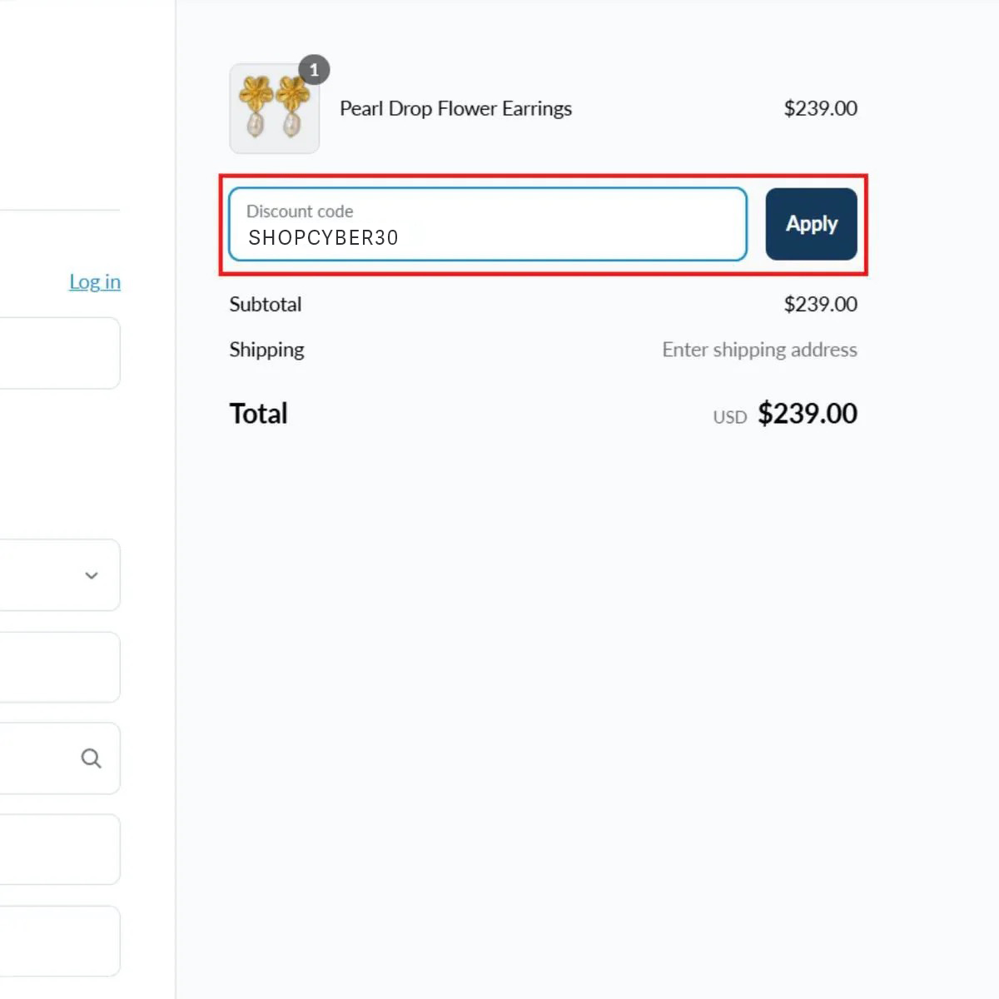Expand the dropdown using the chevron arrow
Screen dimensions: 999x999
[x=92, y=575]
